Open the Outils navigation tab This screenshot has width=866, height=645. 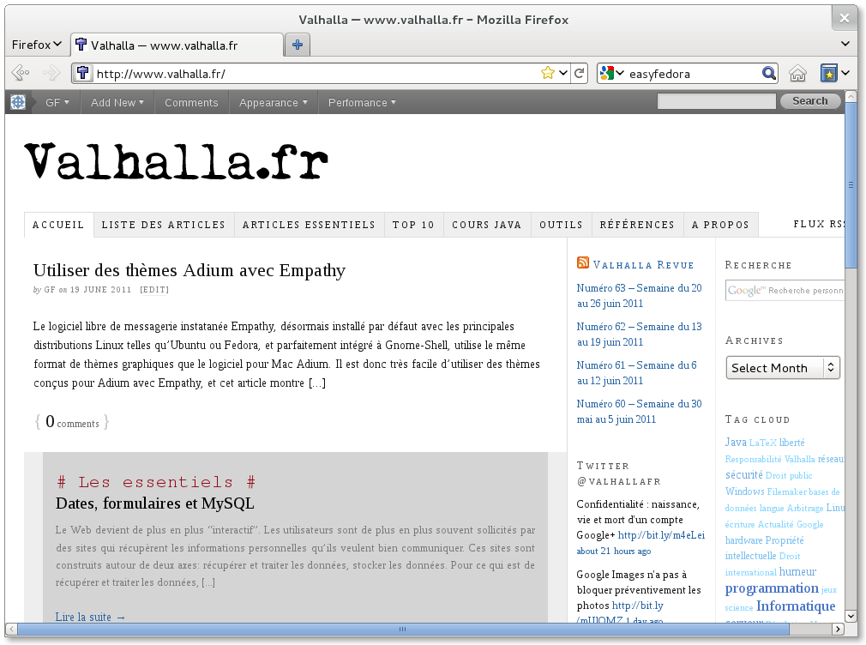click(561, 225)
